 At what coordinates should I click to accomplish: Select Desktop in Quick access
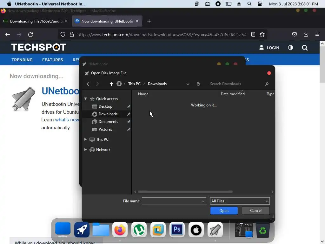pyautogui.click(x=105, y=106)
